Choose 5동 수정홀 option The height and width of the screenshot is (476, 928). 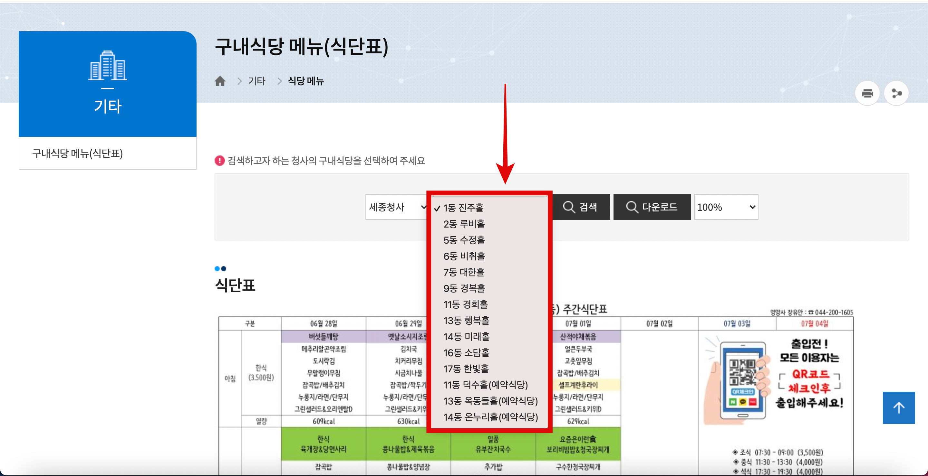point(464,240)
